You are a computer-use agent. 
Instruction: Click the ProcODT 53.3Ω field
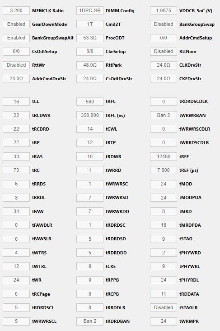[90, 38]
